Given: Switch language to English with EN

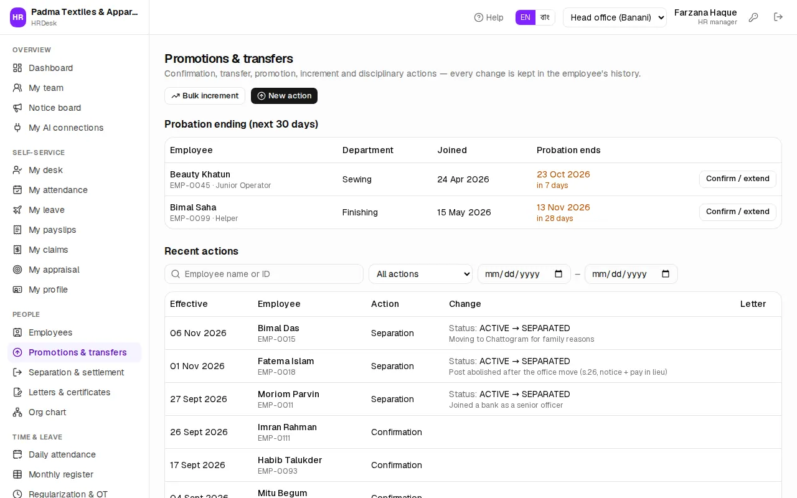Looking at the screenshot, I should tap(526, 17).
